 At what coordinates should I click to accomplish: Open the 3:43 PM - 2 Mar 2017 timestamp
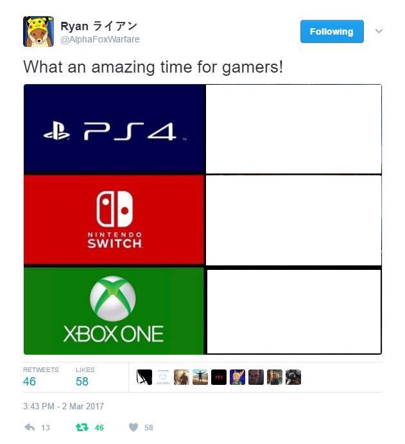[64, 406]
